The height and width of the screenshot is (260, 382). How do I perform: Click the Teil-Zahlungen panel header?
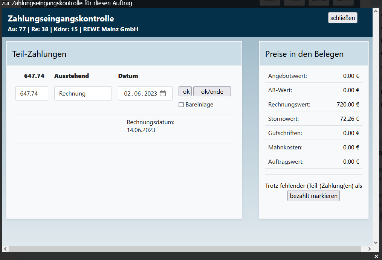click(x=124, y=54)
